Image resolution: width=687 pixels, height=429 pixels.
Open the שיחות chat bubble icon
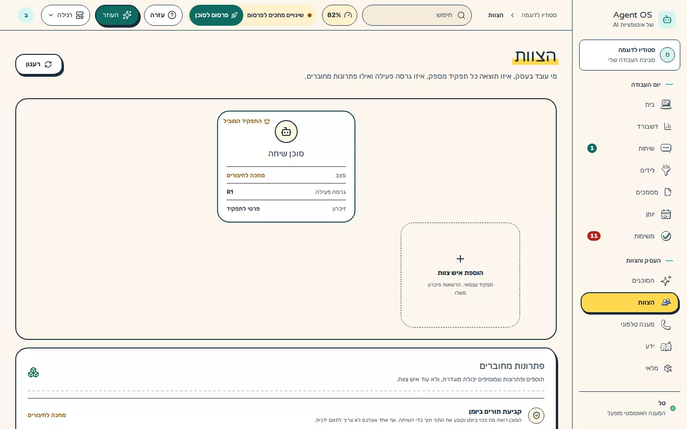666,148
